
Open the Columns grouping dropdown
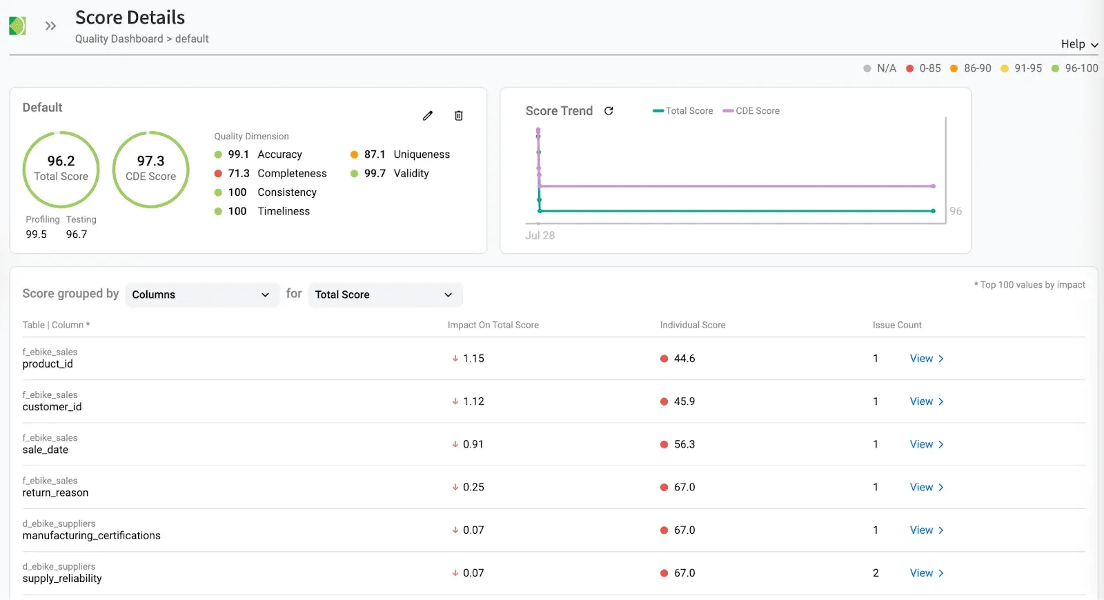pos(201,294)
